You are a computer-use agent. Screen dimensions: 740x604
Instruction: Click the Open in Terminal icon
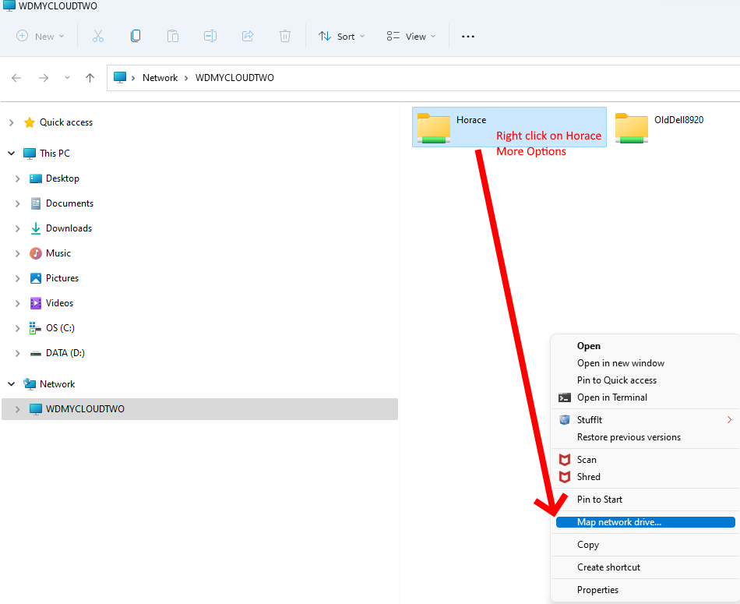coord(565,397)
